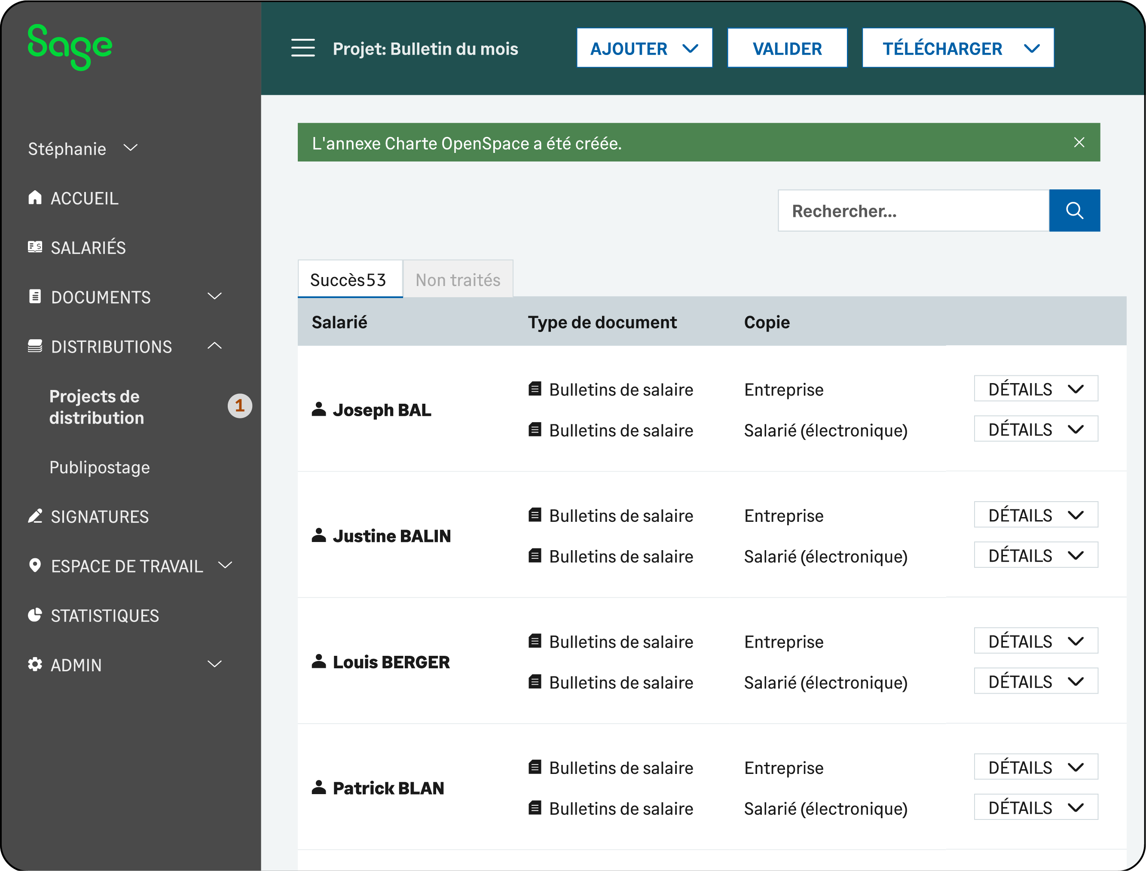The width and height of the screenshot is (1146, 871).
Task: Click the search magnifier button
Action: coord(1074,210)
